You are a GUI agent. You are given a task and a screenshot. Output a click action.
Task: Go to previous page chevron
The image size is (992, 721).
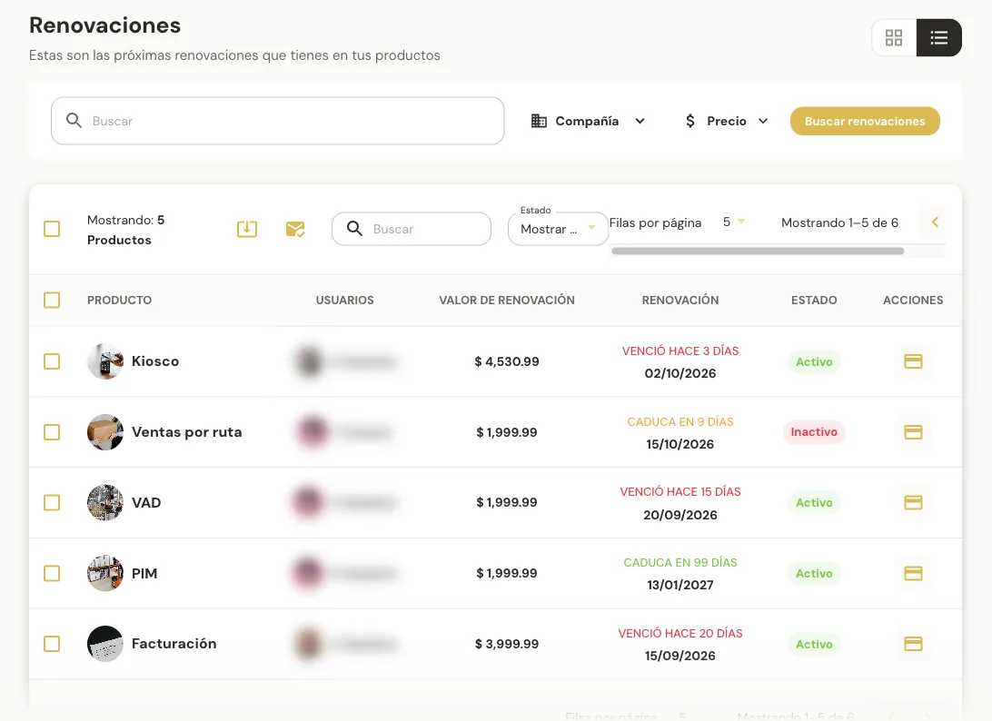pos(935,222)
